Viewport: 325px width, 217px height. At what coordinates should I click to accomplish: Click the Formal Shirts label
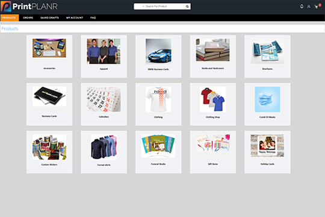click(104, 165)
